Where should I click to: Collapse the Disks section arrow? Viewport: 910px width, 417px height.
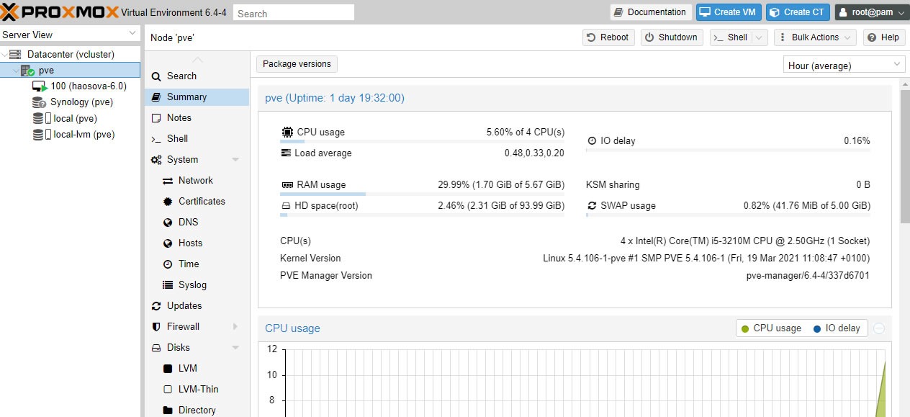(235, 348)
